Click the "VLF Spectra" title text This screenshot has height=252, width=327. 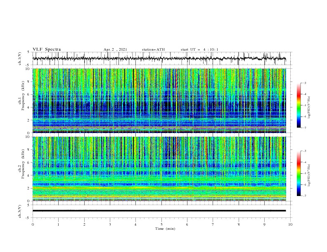click(x=47, y=49)
